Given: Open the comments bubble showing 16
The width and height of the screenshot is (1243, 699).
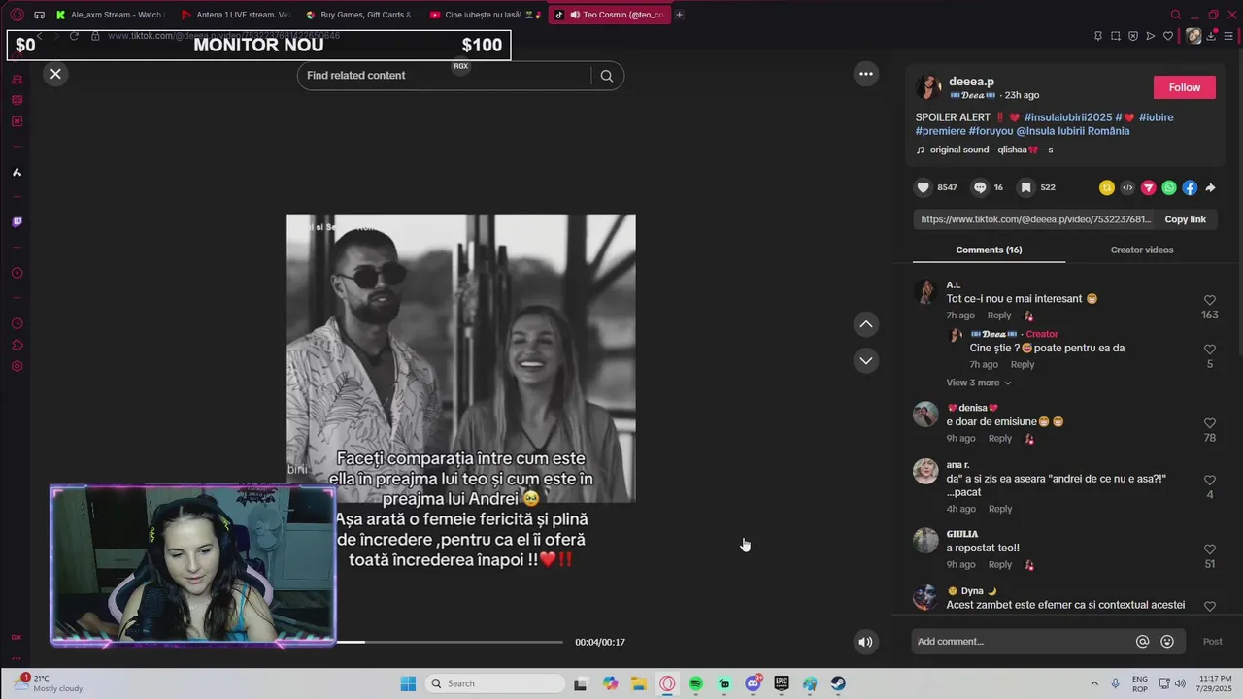Looking at the screenshot, I should [980, 187].
